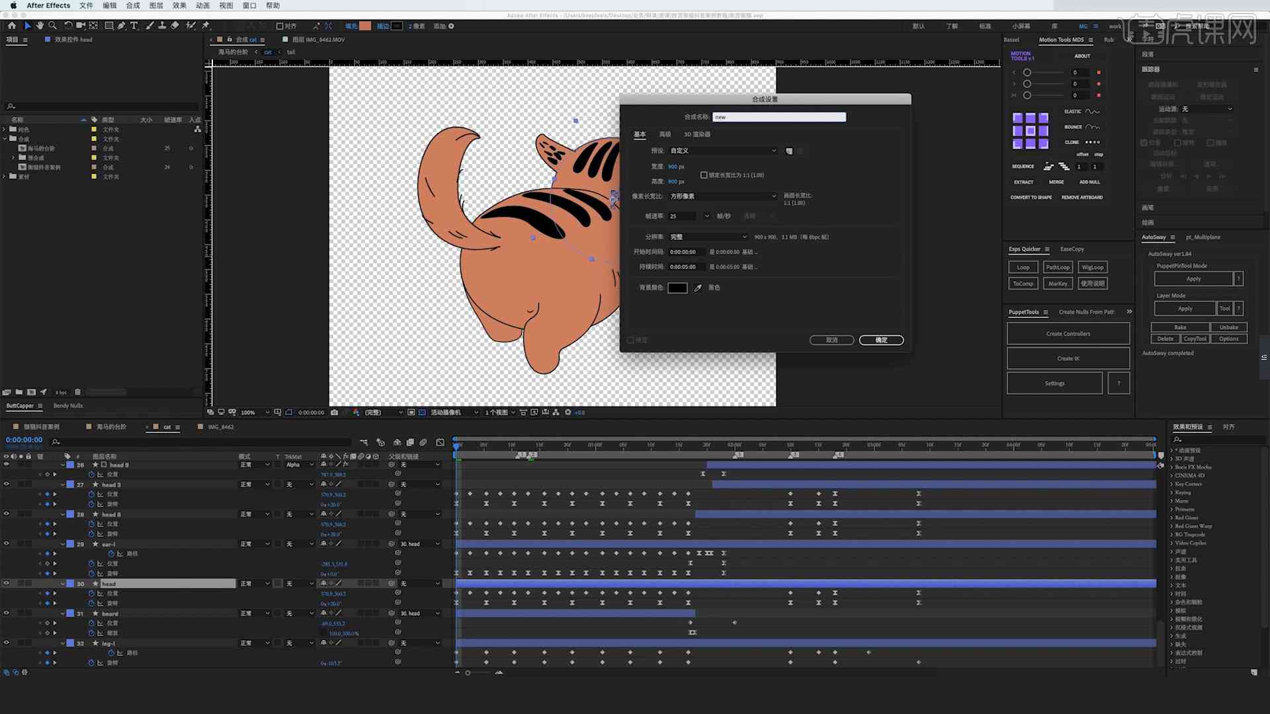Select the Selection arrow tool

pos(27,26)
